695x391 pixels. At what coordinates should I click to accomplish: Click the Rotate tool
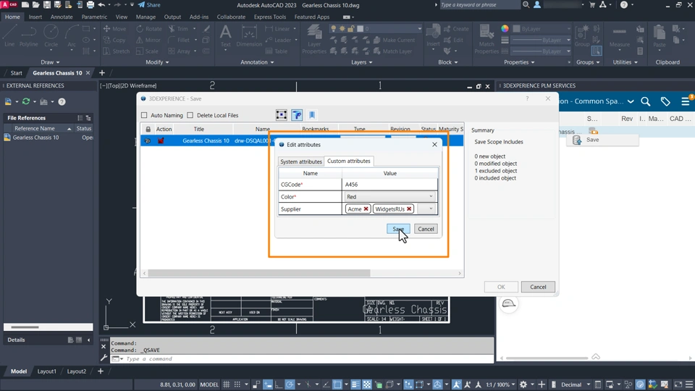[x=149, y=29]
